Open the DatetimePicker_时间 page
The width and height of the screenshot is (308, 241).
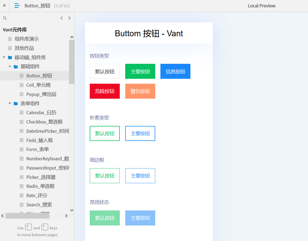coord(47,131)
